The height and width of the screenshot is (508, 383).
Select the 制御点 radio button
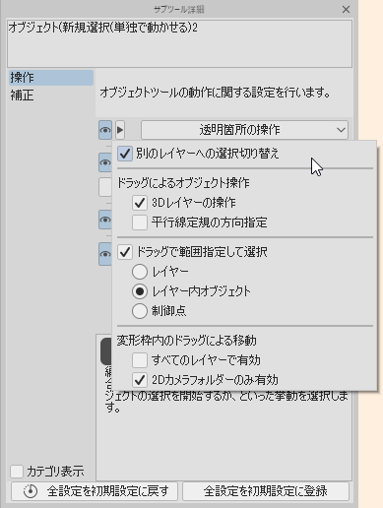(140, 311)
